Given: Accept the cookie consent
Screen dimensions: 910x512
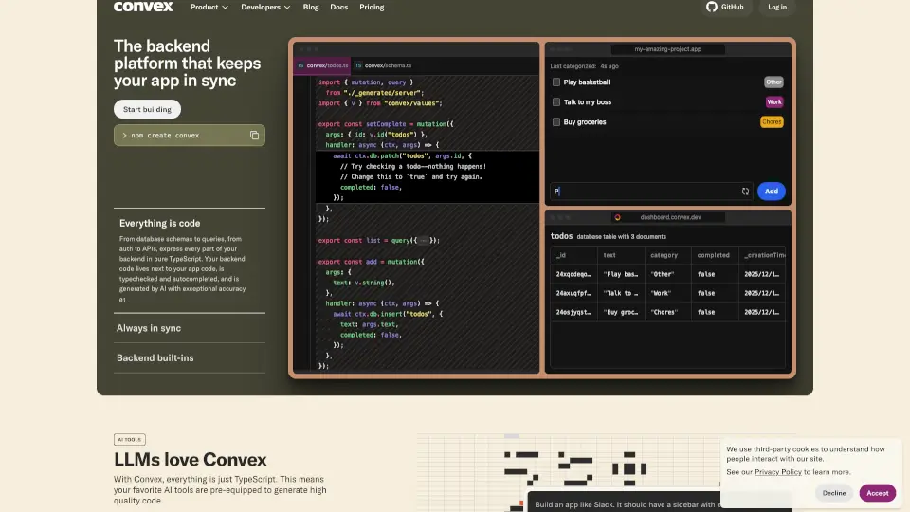Looking at the screenshot, I should pos(877,493).
